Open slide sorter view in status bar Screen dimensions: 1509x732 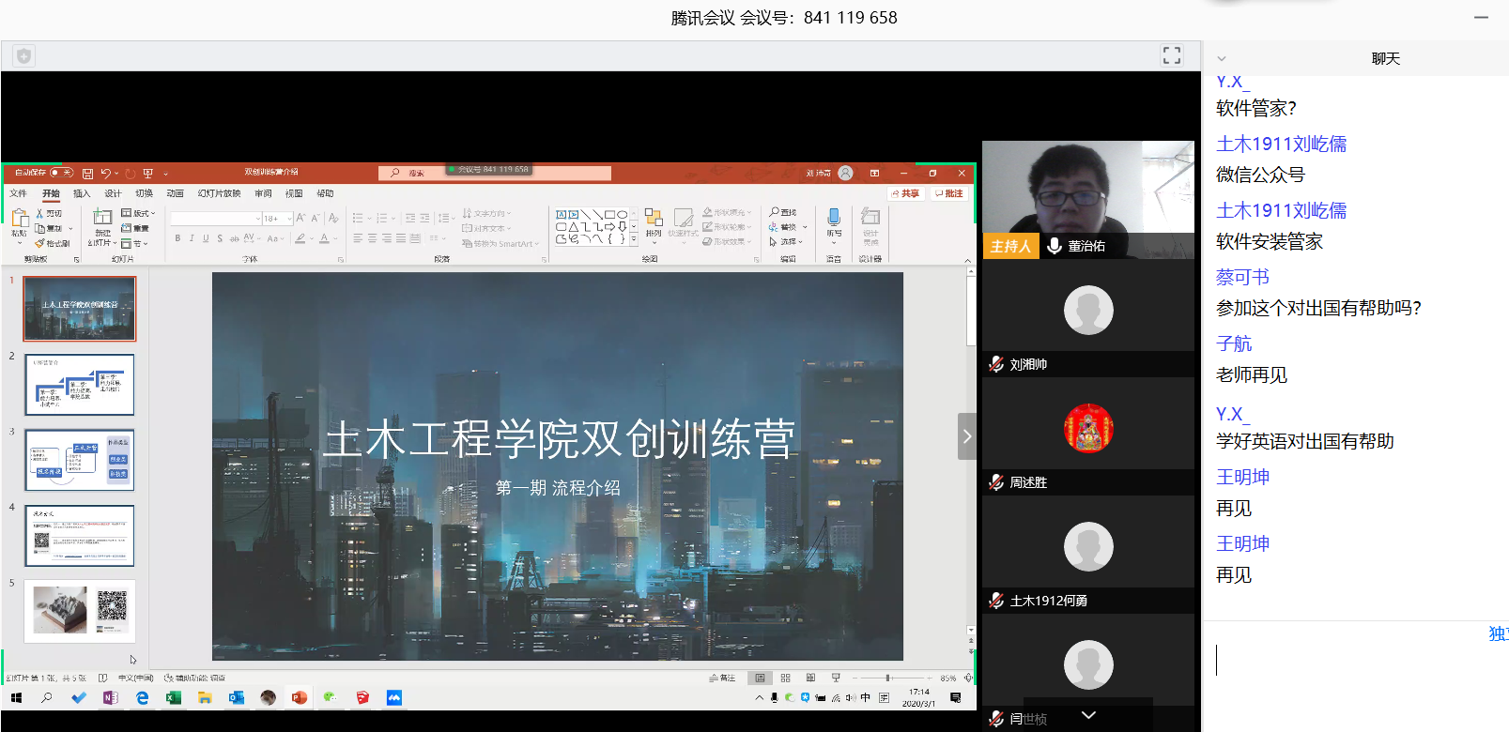785,678
